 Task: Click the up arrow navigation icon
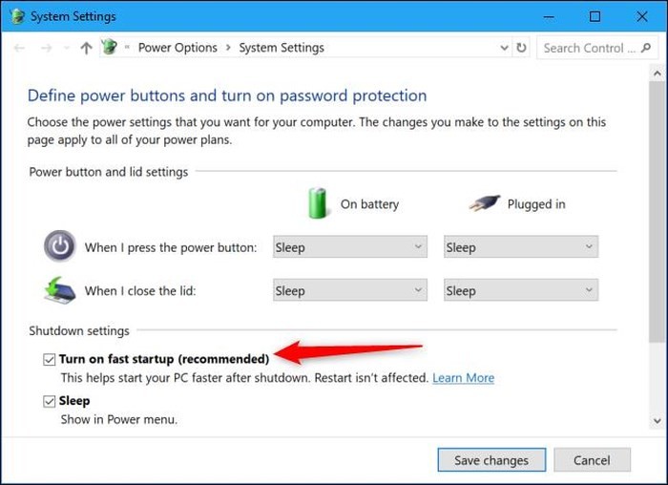(x=86, y=48)
